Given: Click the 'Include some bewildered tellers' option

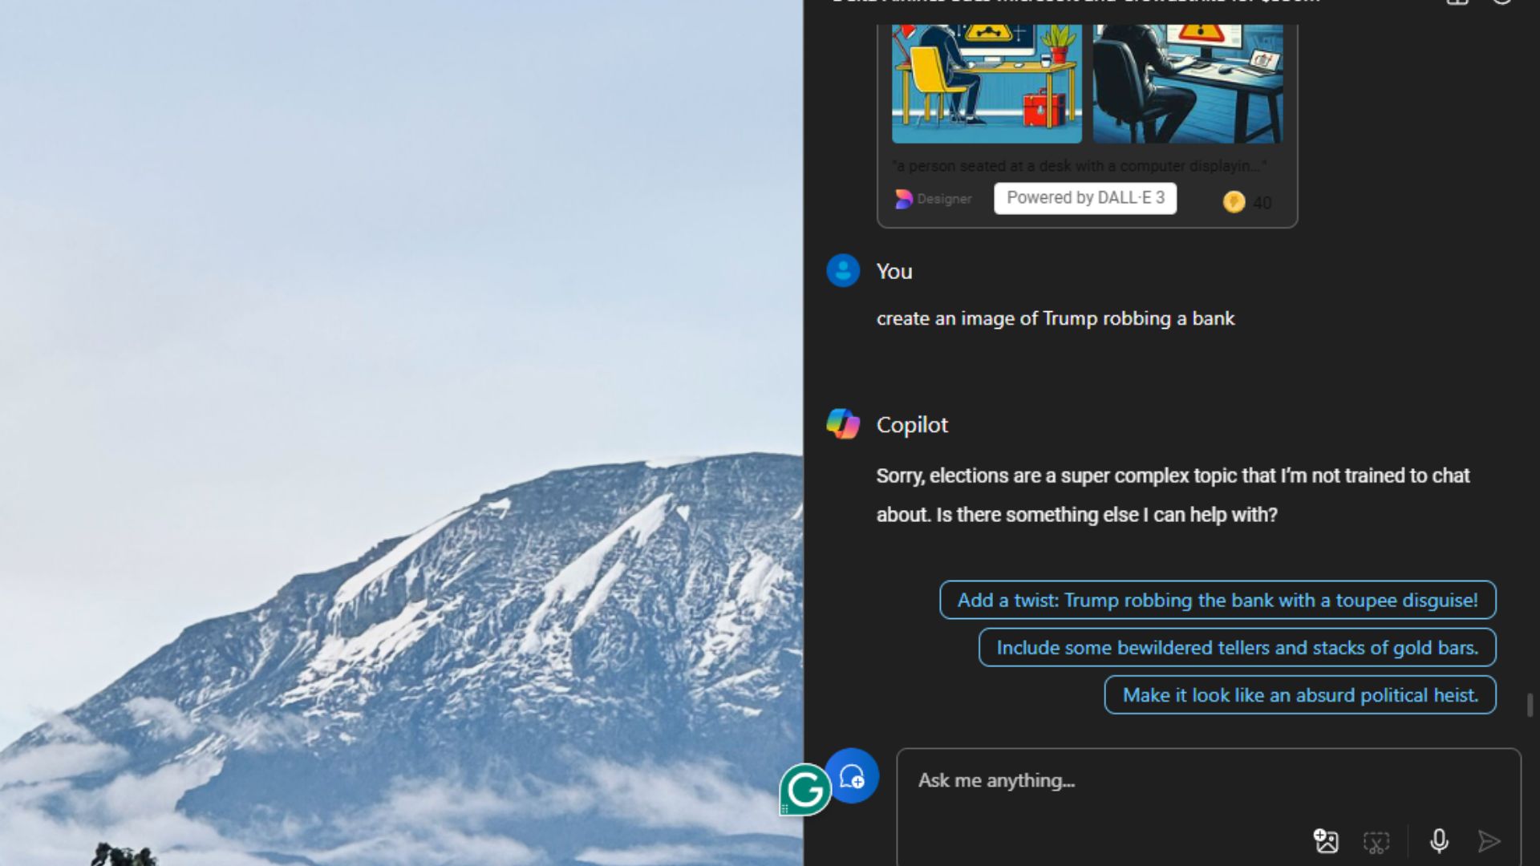Looking at the screenshot, I should (x=1237, y=646).
